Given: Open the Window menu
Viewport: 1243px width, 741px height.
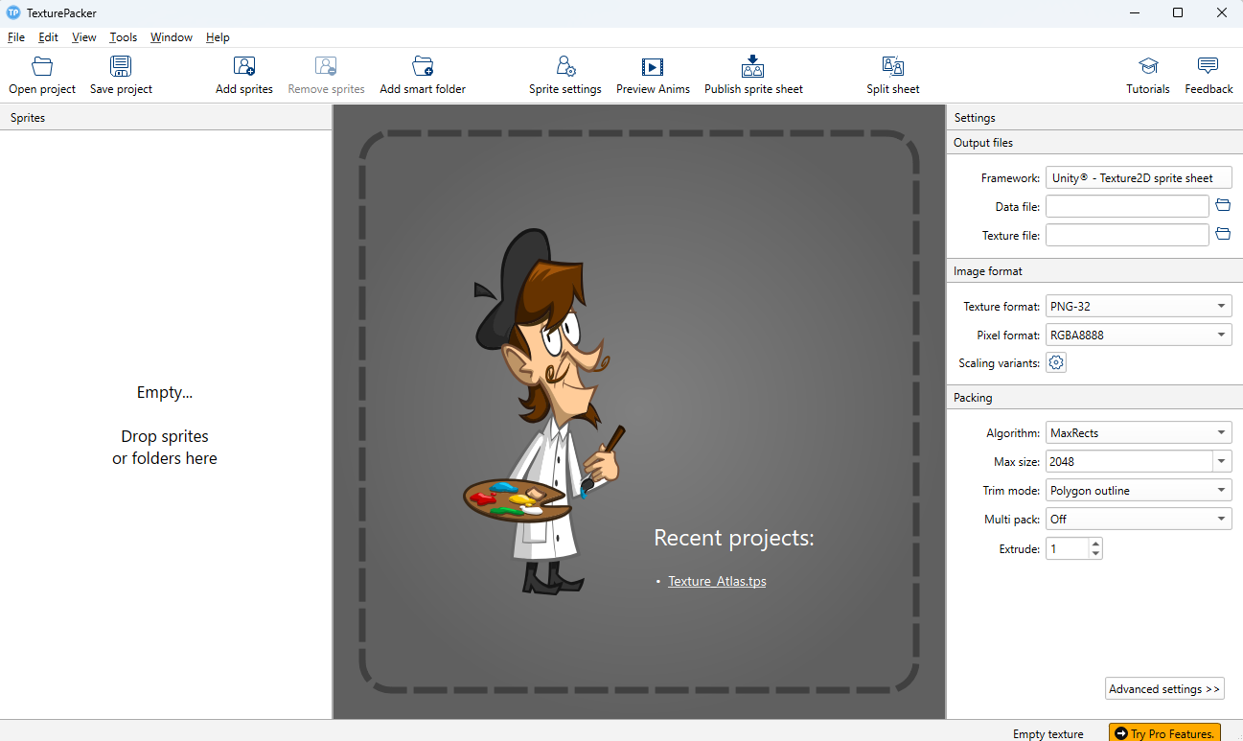Looking at the screenshot, I should pos(172,37).
